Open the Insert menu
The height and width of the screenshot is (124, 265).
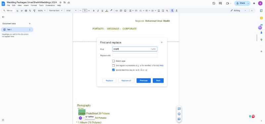click(x=26, y=5)
